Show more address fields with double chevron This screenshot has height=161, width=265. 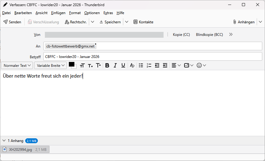click(231, 35)
